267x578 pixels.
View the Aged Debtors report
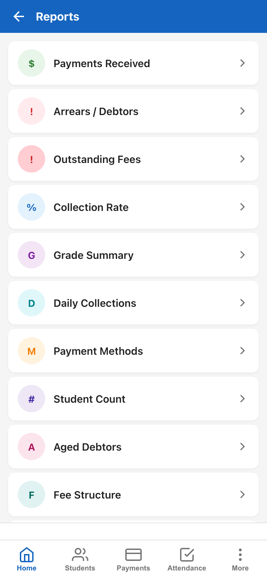[x=133, y=447]
